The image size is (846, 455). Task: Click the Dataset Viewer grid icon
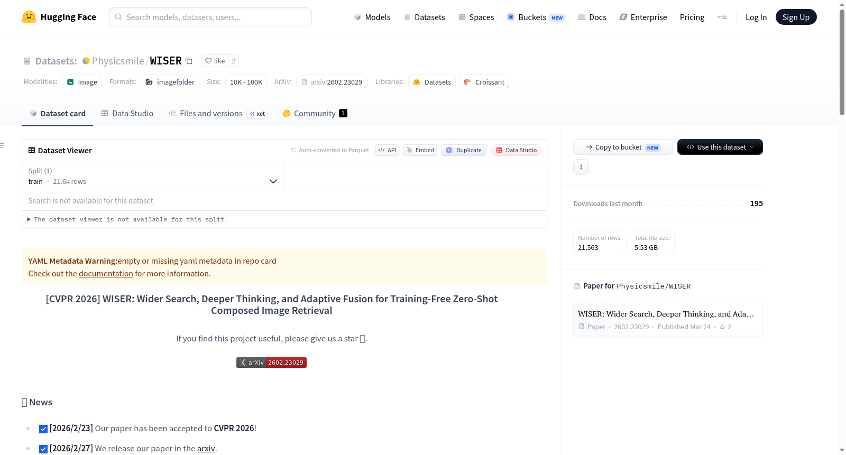tap(32, 151)
